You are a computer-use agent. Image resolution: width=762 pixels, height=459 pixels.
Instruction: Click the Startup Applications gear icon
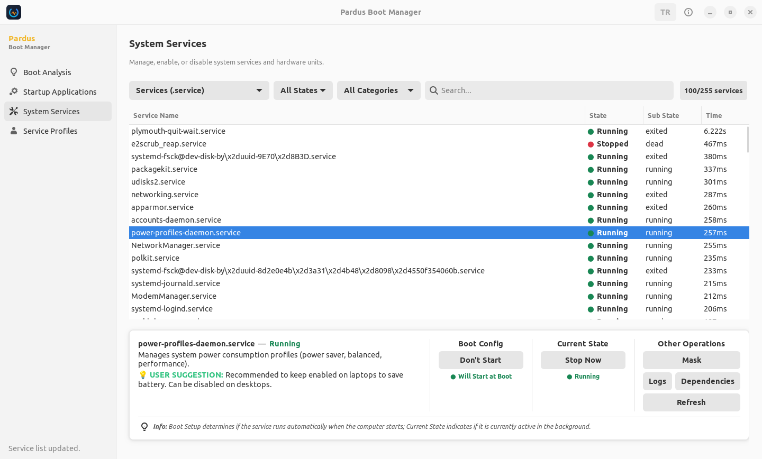(14, 91)
